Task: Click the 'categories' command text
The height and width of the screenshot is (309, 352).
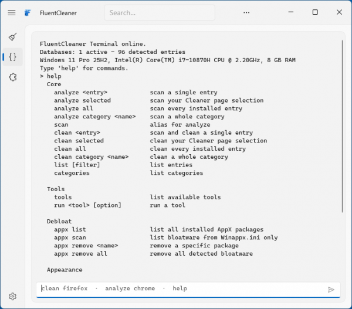Action: point(72,173)
